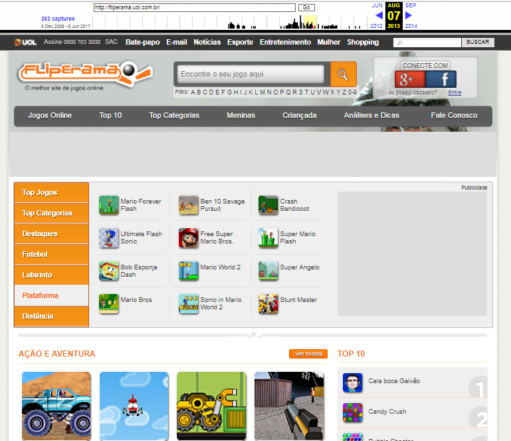Open Jogos Online in main menu
The width and height of the screenshot is (511, 441).
[50, 116]
